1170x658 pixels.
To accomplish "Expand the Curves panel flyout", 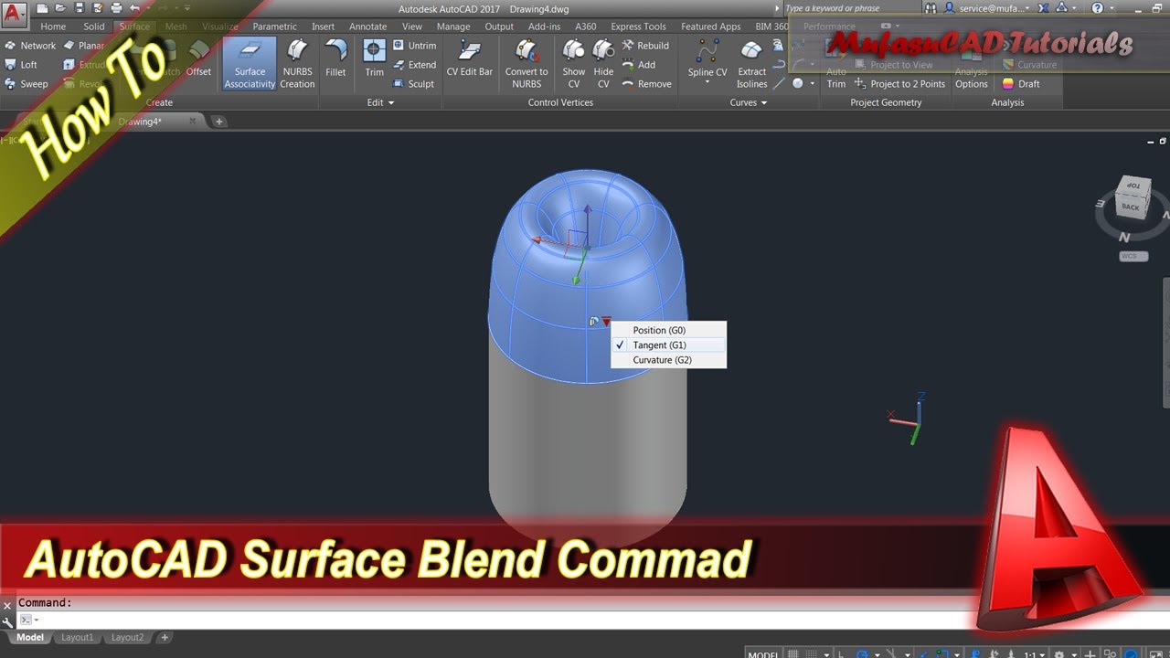I will pyautogui.click(x=749, y=102).
